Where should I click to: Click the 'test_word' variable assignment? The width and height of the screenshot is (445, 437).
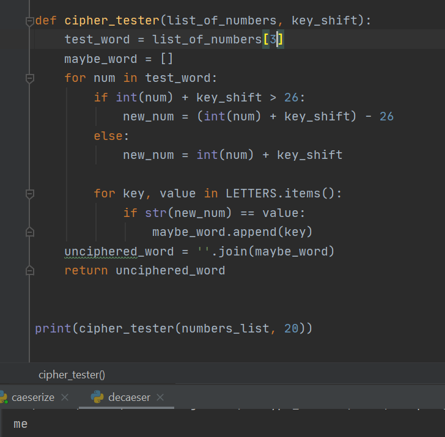coord(97,40)
